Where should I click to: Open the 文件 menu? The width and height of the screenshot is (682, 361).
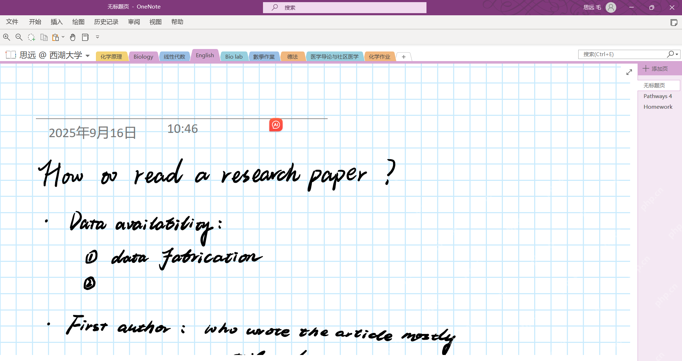click(12, 22)
